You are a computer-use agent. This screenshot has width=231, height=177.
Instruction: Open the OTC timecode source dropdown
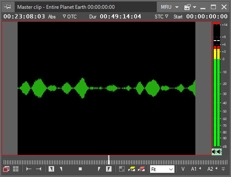point(70,17)
